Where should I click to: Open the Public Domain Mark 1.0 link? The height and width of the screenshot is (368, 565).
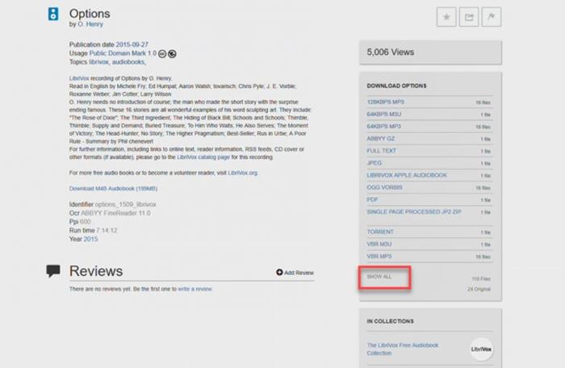(123, 53)
